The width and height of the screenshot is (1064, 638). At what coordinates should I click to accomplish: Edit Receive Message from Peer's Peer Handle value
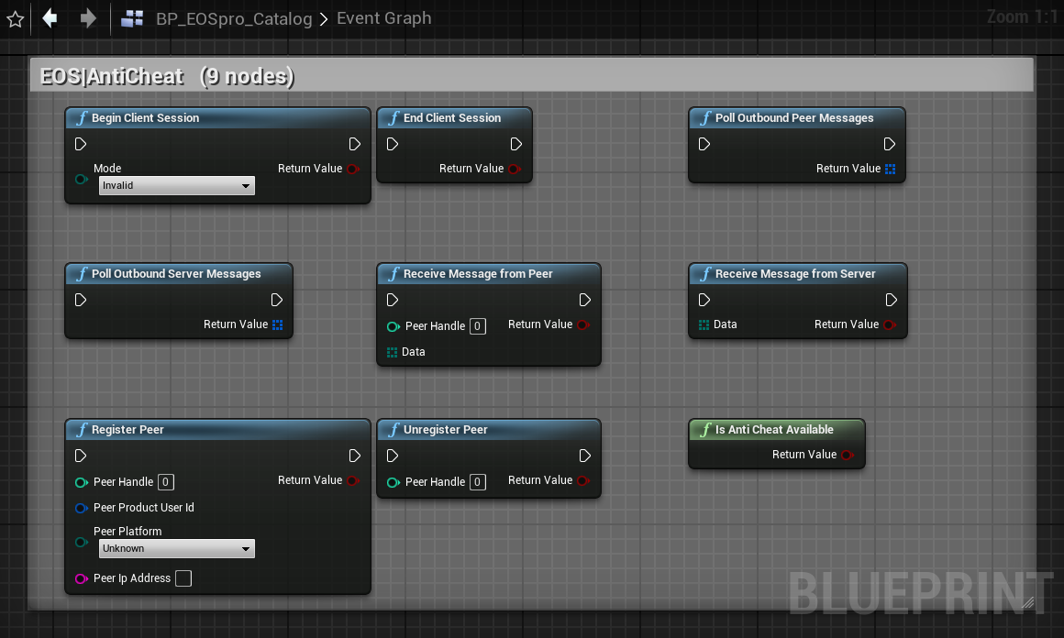coord(478,326)
